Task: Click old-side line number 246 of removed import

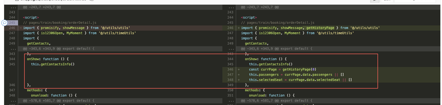Action: point(12,28)
